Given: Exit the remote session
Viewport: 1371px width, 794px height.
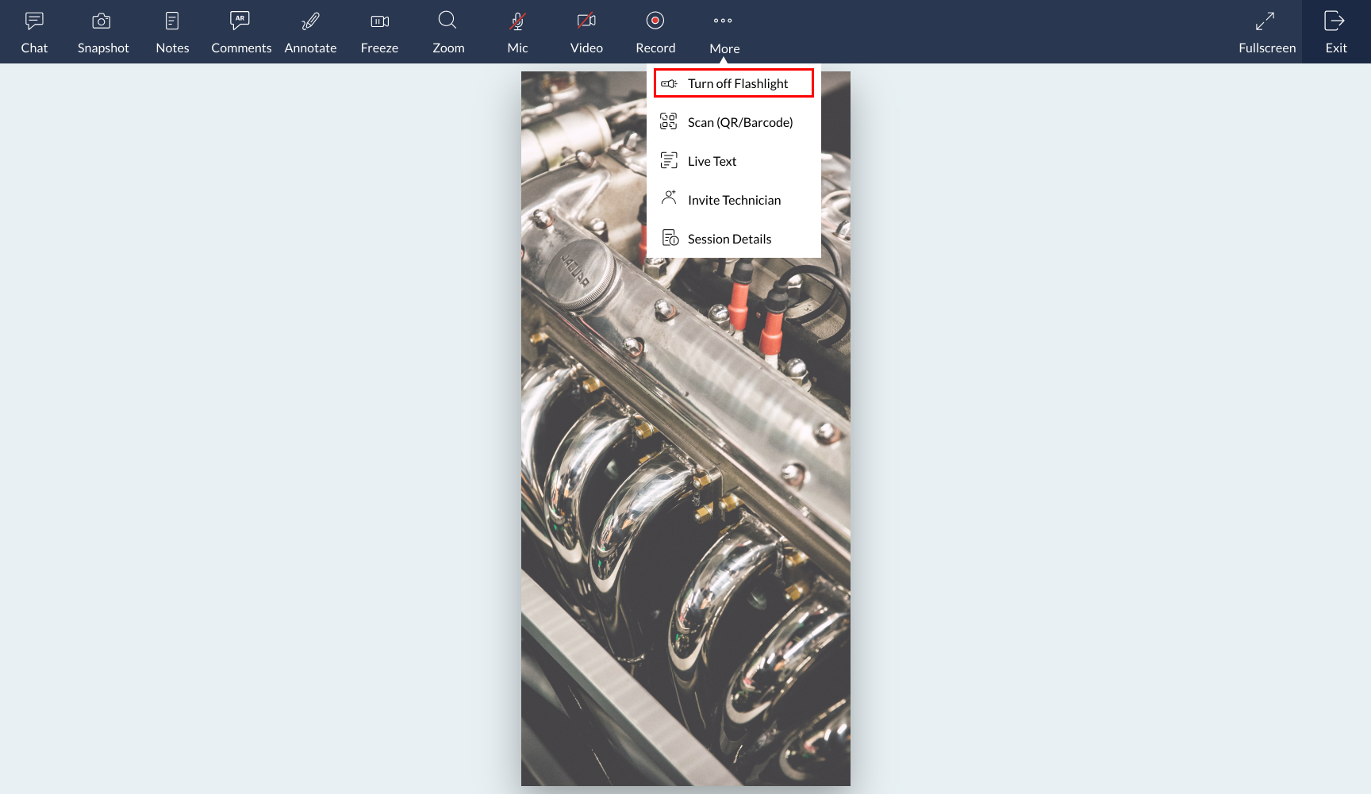Looking at the screenshot, I should point(1335,32).
